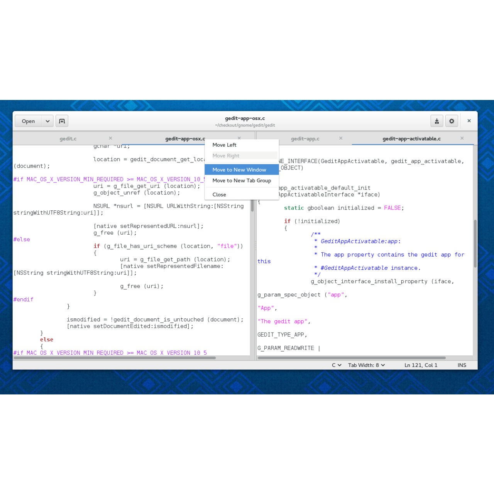Expand the Open button dropdown arrow
Viewport: 494px width, 494px height.
47,121
